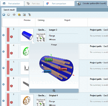This screenshot has width=108, height=106.
Task: Click the Original 4 project name
Action: click(x=53, y=95)
